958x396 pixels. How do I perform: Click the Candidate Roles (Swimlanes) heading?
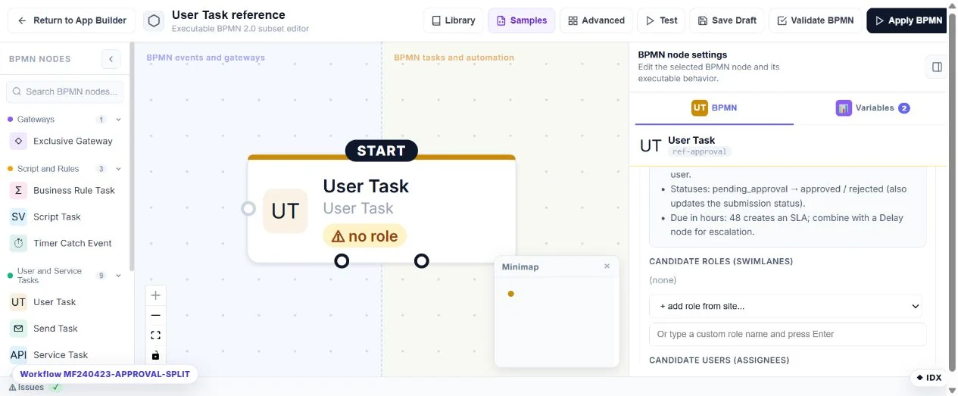click(x=721, y=261)
